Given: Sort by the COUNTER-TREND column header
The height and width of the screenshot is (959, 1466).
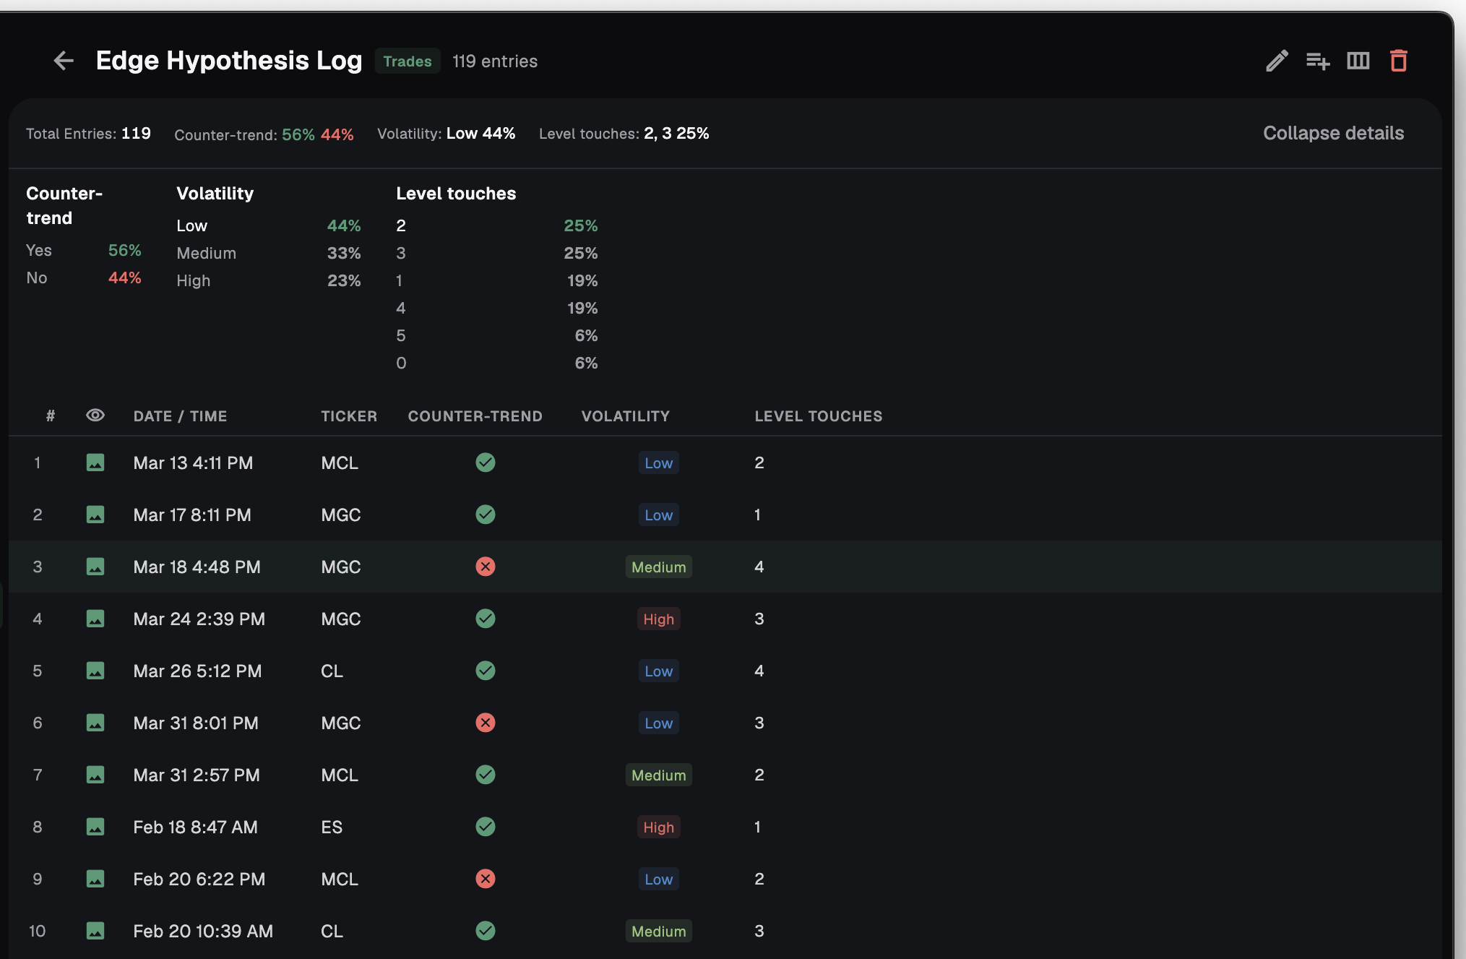Looking at the screenshot, I should tap(475, 416).
